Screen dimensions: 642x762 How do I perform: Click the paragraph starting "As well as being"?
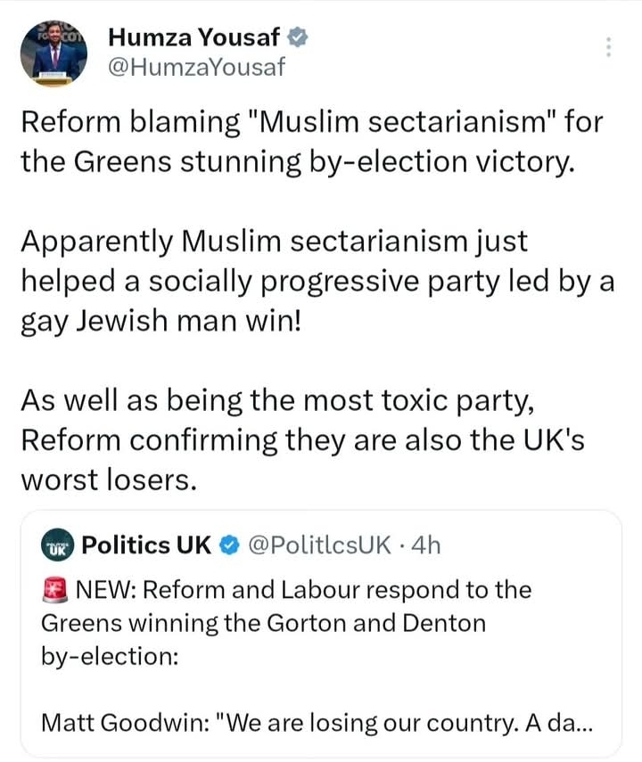point(303,440)
